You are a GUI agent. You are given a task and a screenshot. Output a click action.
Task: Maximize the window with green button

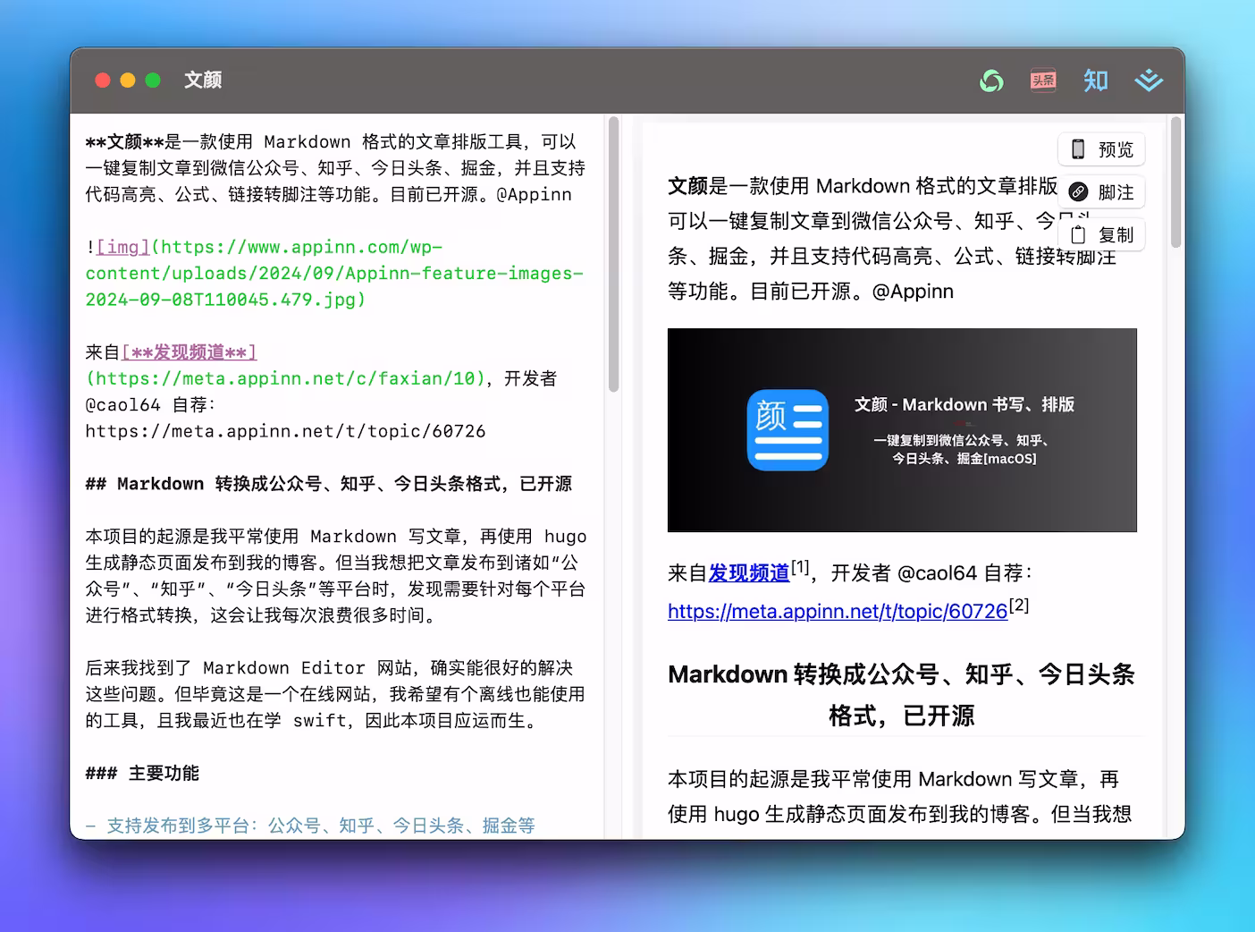pyautogui.click(x=153, y=80)
